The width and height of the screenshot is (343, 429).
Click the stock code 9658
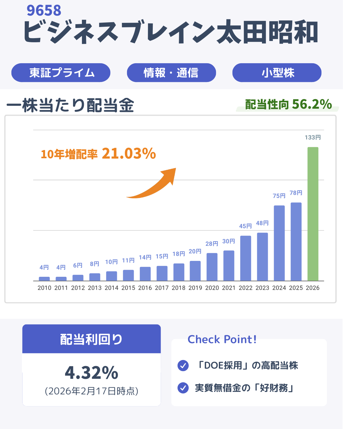click(x=44, y=10)
